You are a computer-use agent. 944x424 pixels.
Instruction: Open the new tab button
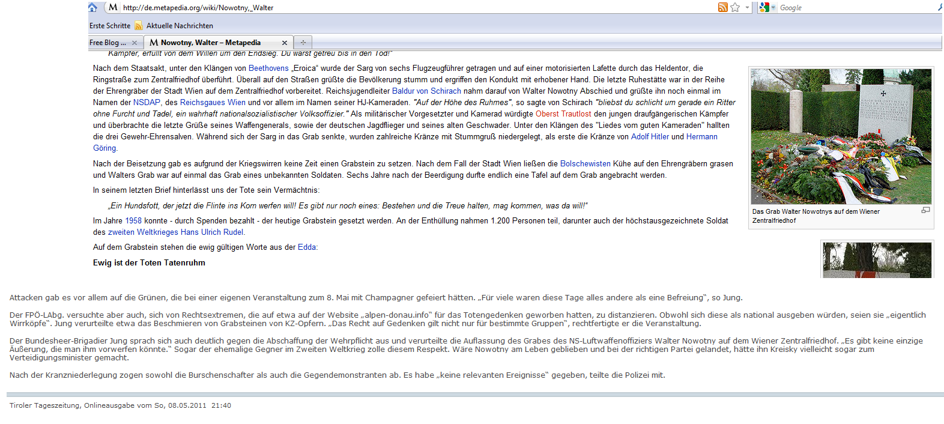point(303,42)
